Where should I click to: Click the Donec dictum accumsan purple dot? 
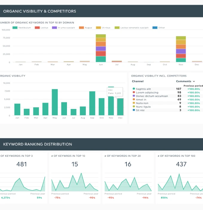[134, 96]
